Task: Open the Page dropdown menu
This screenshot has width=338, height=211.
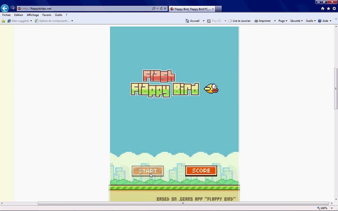Action: point(283,21)
